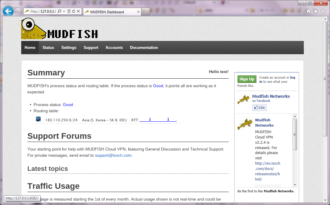Open the Support navigation item

point(91,47)
